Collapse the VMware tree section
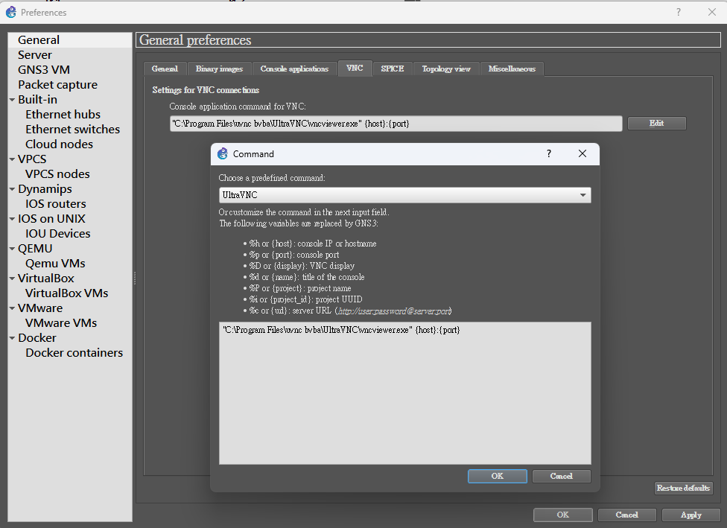The height and width of the screenshot is (528, 727). 12,308
